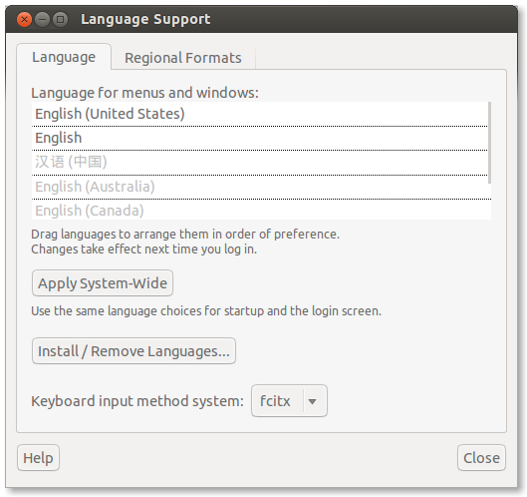Select English (United States) in the language list

click(x=259, y=114)
